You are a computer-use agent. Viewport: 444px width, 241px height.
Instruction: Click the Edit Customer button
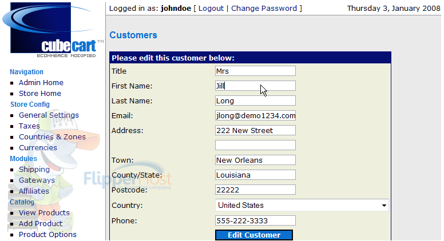click(254, 235)
